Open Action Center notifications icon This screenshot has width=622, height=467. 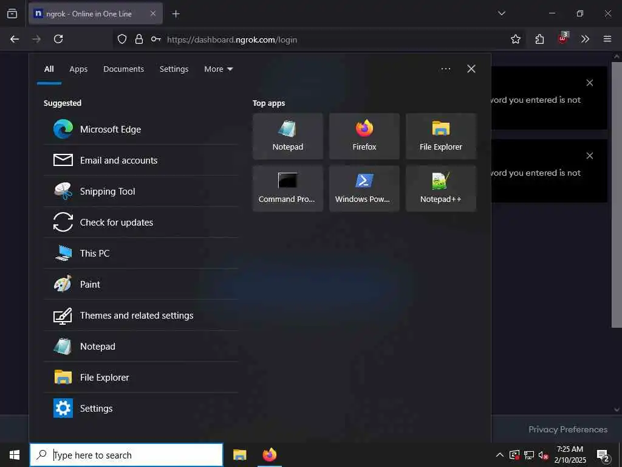click(x=603, y=455)
